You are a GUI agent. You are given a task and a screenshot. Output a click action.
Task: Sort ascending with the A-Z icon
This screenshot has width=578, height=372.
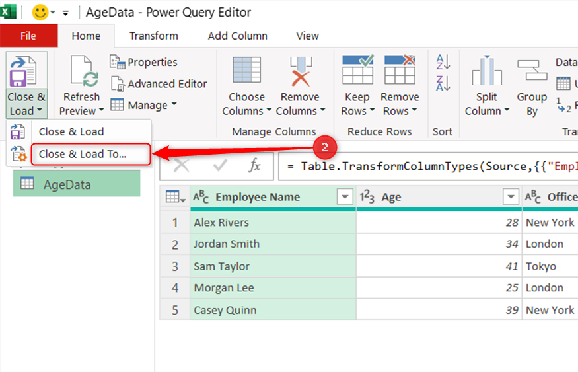[x=443, y=62]
